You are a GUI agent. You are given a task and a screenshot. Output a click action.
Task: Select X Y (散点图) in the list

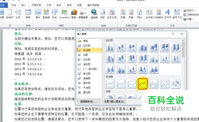(89, 69)
